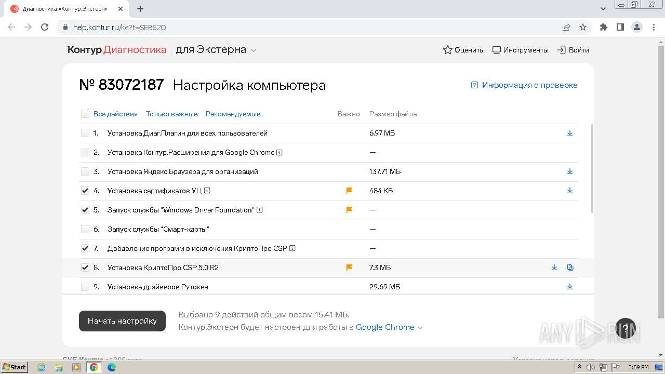
Task: Bookmark this page with star icon
Action: (583, 27)
